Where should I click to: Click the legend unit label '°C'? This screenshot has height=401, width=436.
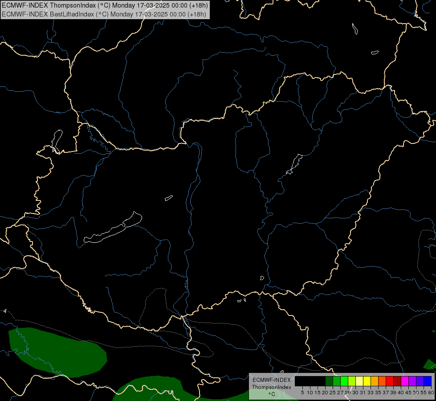coord(272,394)
